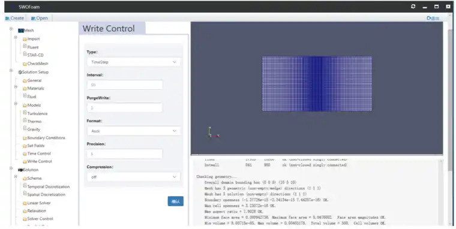This screenshot has height=229, width=456.
Task: Open the Solver Control tree item
Action: pyautogui.click(x=38, y=219)
